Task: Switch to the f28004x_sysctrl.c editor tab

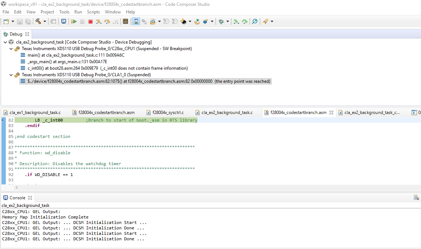Action: 168,113
